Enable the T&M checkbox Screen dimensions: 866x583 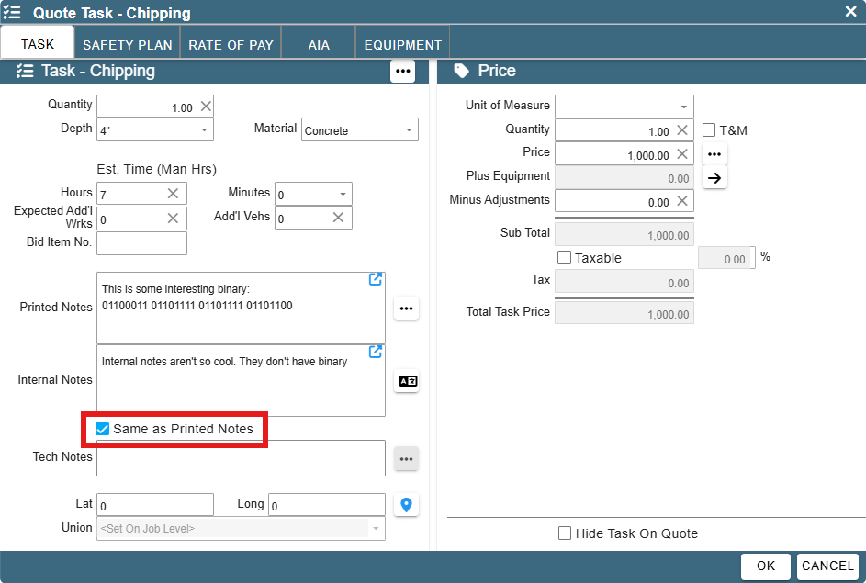(709, 130)
